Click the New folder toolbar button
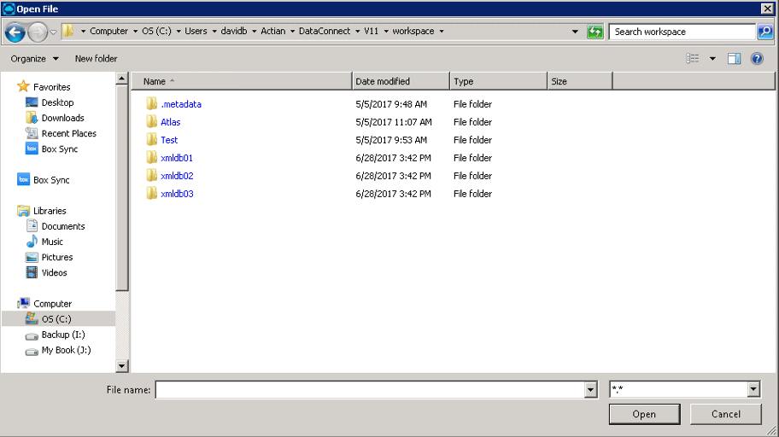Screen dimensions: 779x437 click(96, 59)
